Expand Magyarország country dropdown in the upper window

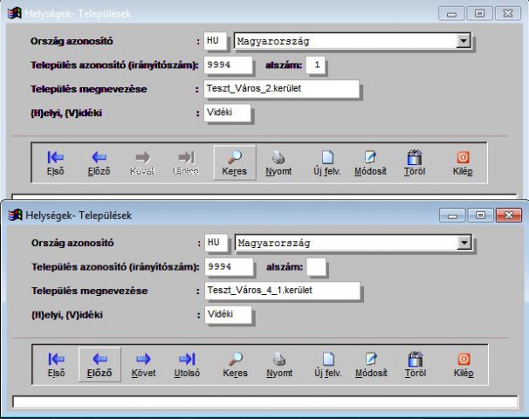pyautogui.click(x=463, y=41)
